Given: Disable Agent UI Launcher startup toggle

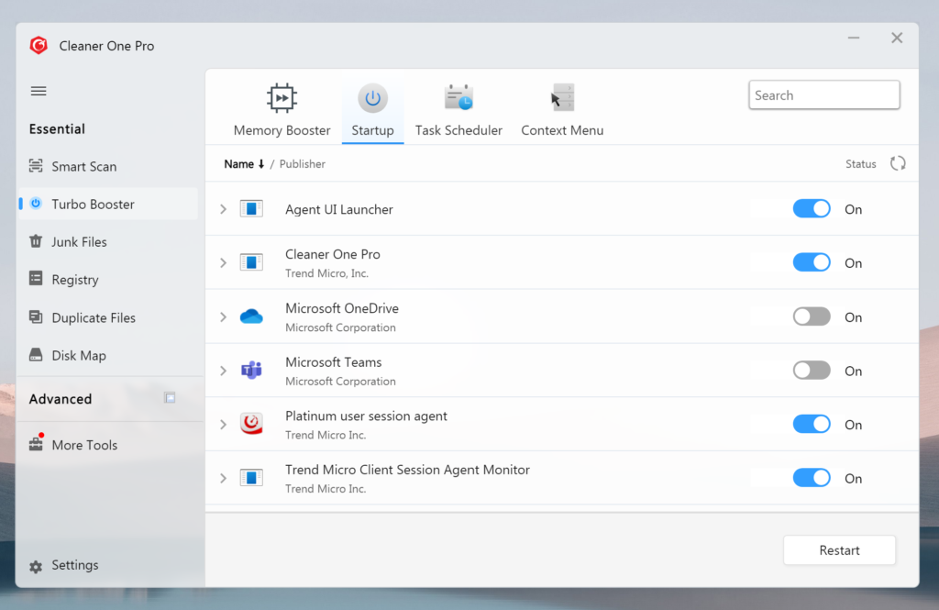Looking at the screenshot, I should 811,209.
